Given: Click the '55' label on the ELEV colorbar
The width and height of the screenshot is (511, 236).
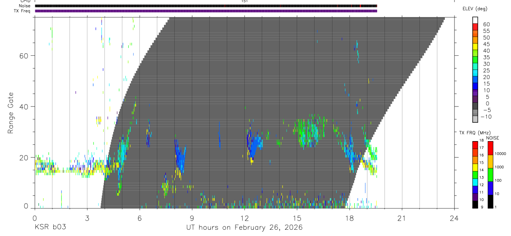Looking at the screenshot, I should point(486,31).
